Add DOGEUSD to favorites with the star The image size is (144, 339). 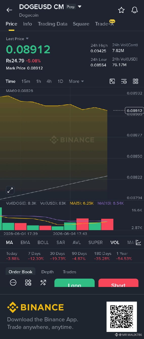121,10
